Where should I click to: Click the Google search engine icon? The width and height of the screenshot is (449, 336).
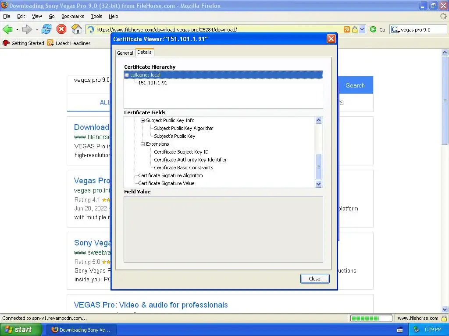(x=395, y=29)
